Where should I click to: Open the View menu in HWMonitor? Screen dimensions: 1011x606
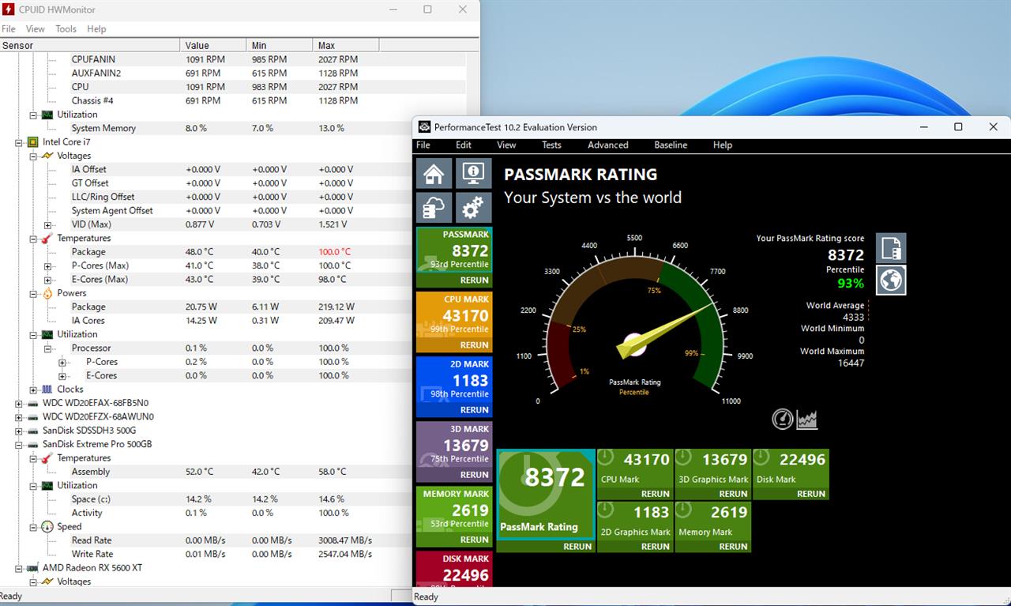tap(36, 29)
